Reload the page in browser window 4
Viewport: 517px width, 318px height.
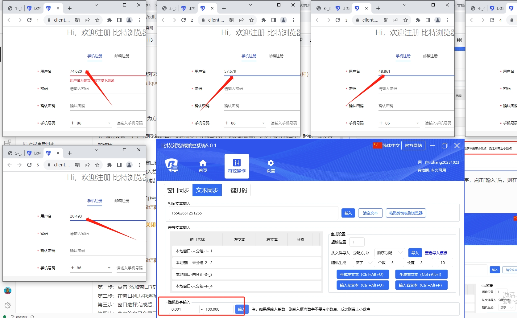point(492,20)
